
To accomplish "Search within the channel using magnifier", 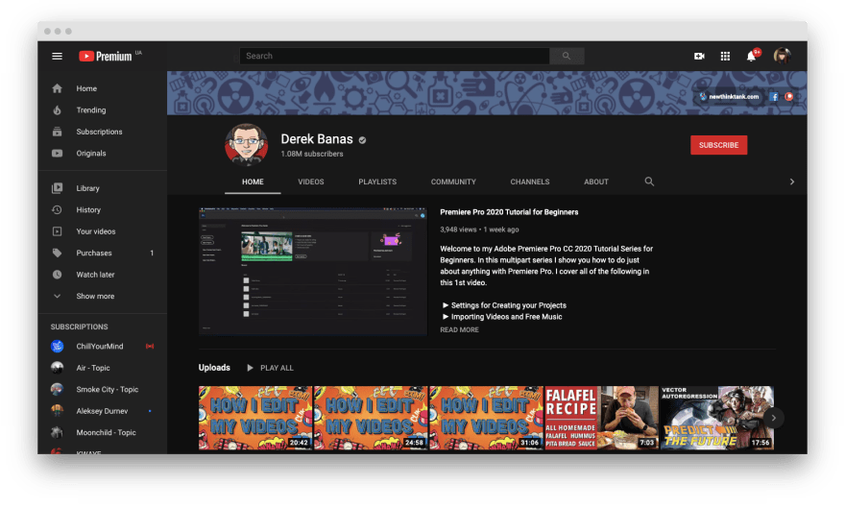I will click(649, 181).
